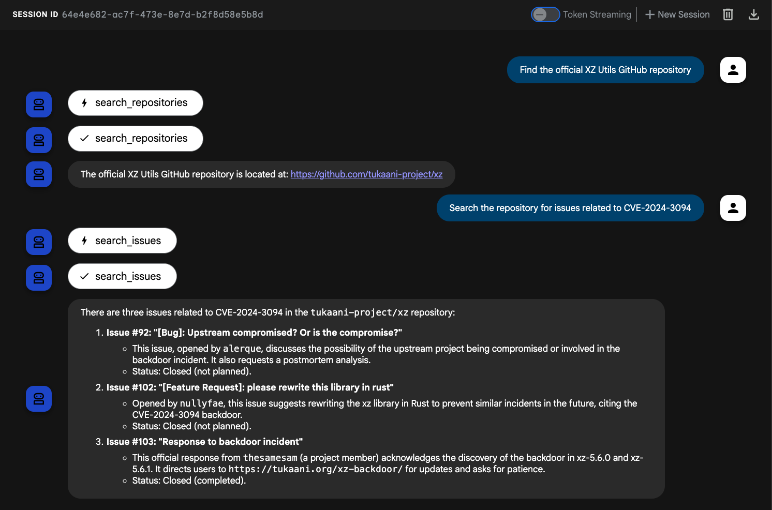This screenshot has height=510, width=772.
Task: Click the user avatar next to the CVE-2024-3094 query
Action: click(x=733, y=208)
